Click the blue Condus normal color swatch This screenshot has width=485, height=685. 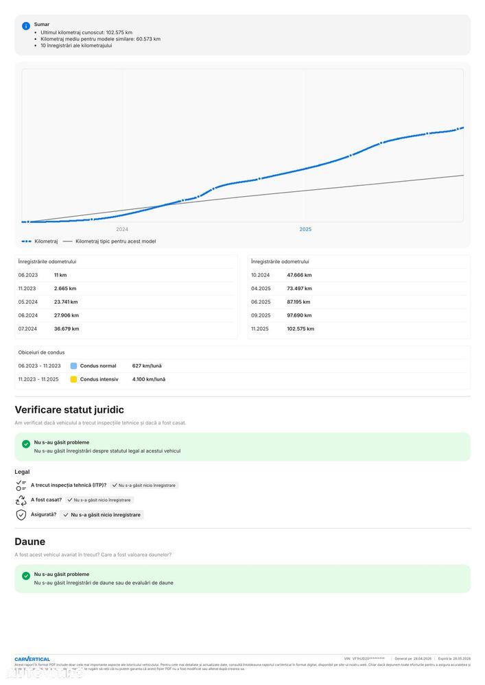(73, 365)
